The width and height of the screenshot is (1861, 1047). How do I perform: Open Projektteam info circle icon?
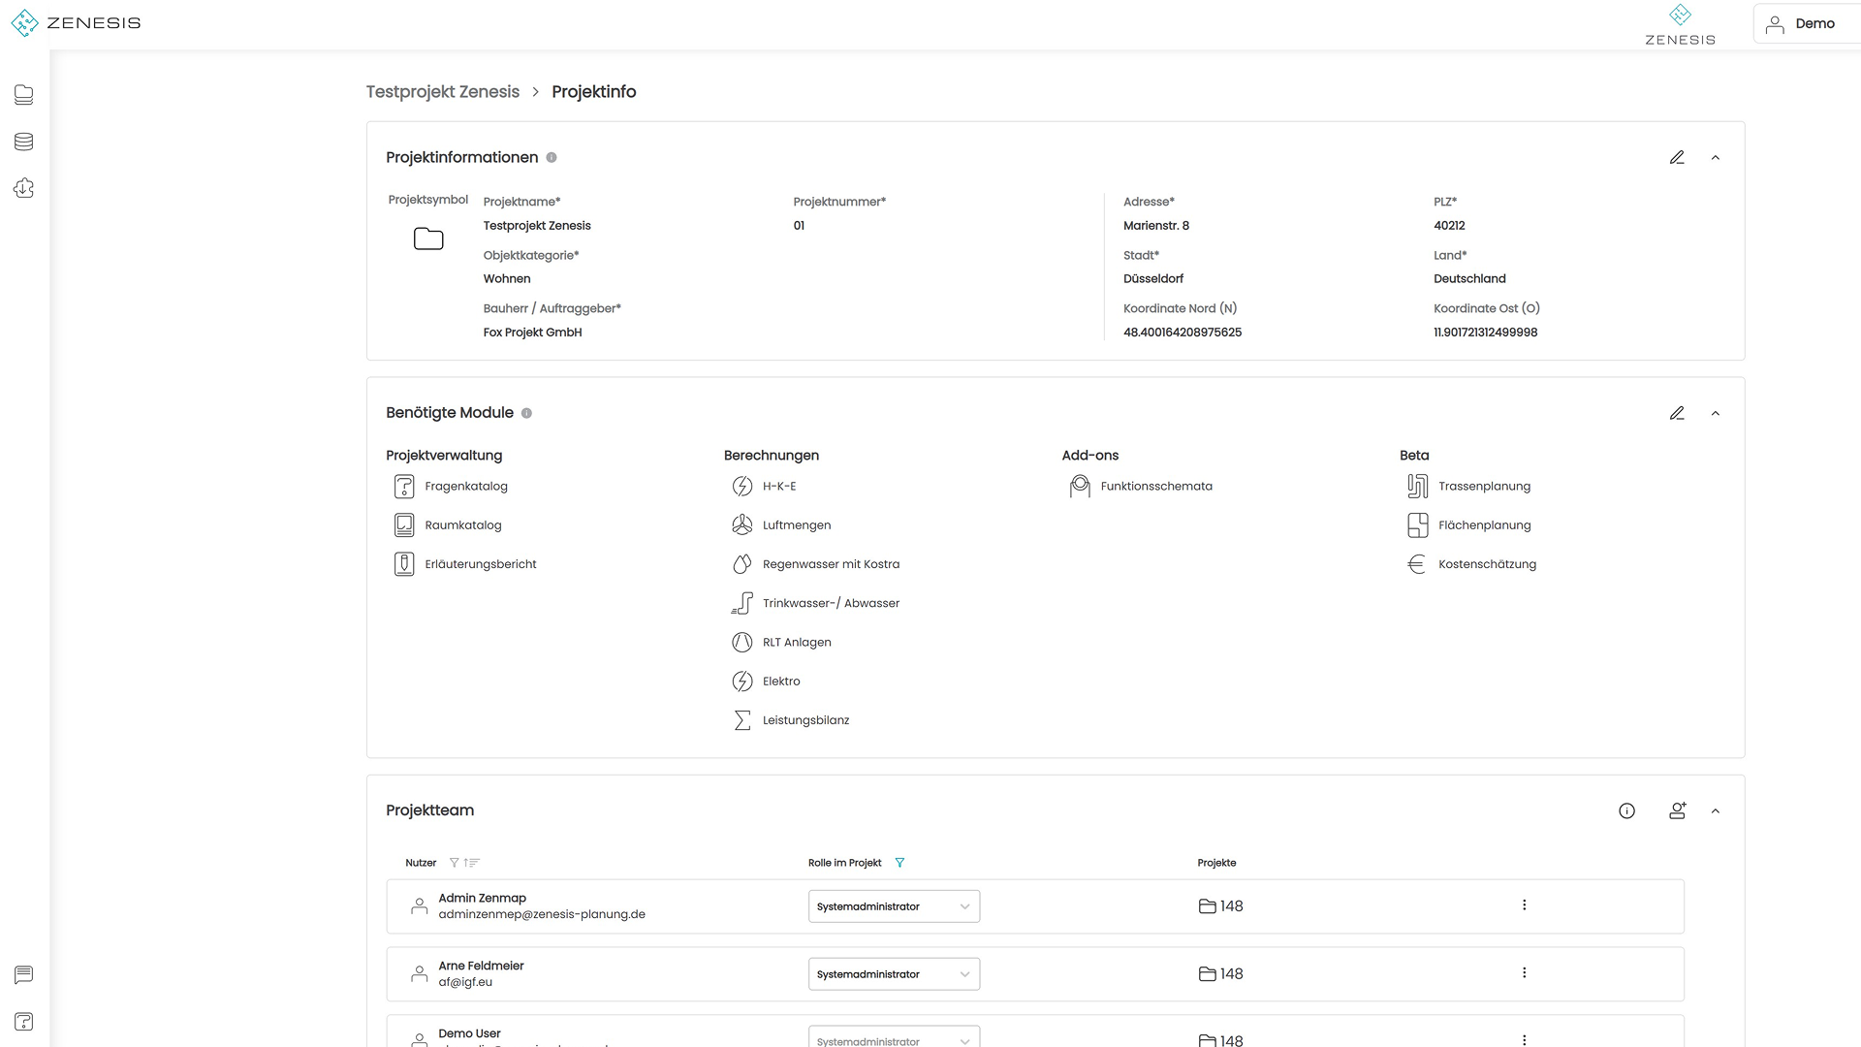1626,810
